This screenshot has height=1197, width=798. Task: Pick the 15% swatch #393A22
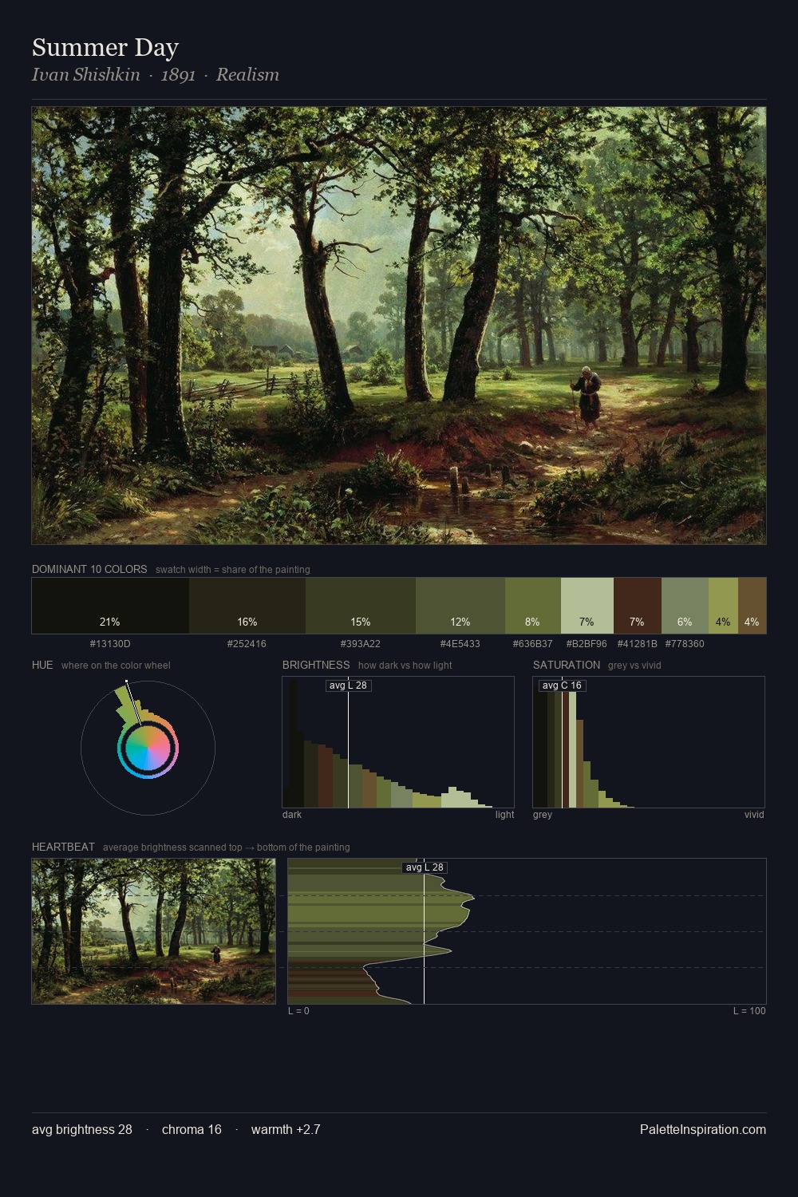(x=361, y=606)
